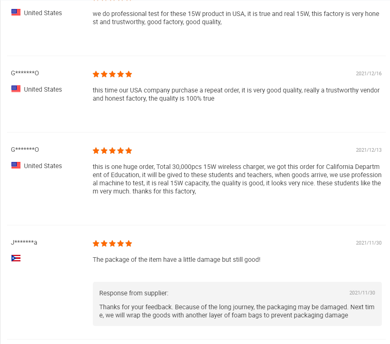Click the US flag beside the 15W professional test review
390x344 pixels.
coord(16,13)
